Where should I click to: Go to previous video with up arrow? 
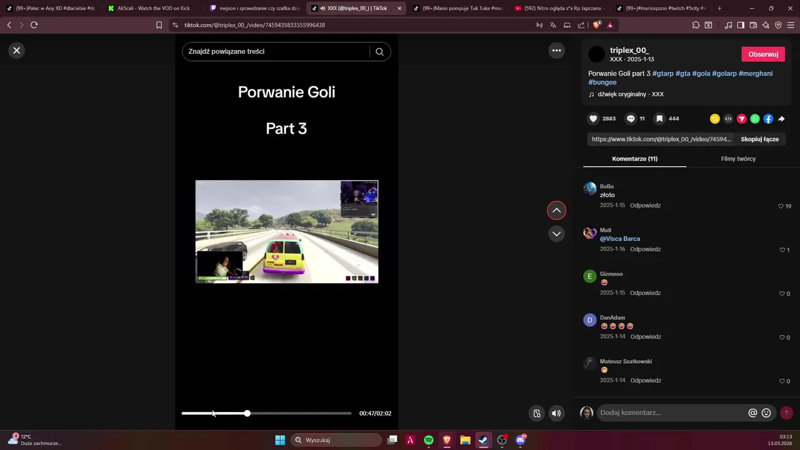[556, 211]
